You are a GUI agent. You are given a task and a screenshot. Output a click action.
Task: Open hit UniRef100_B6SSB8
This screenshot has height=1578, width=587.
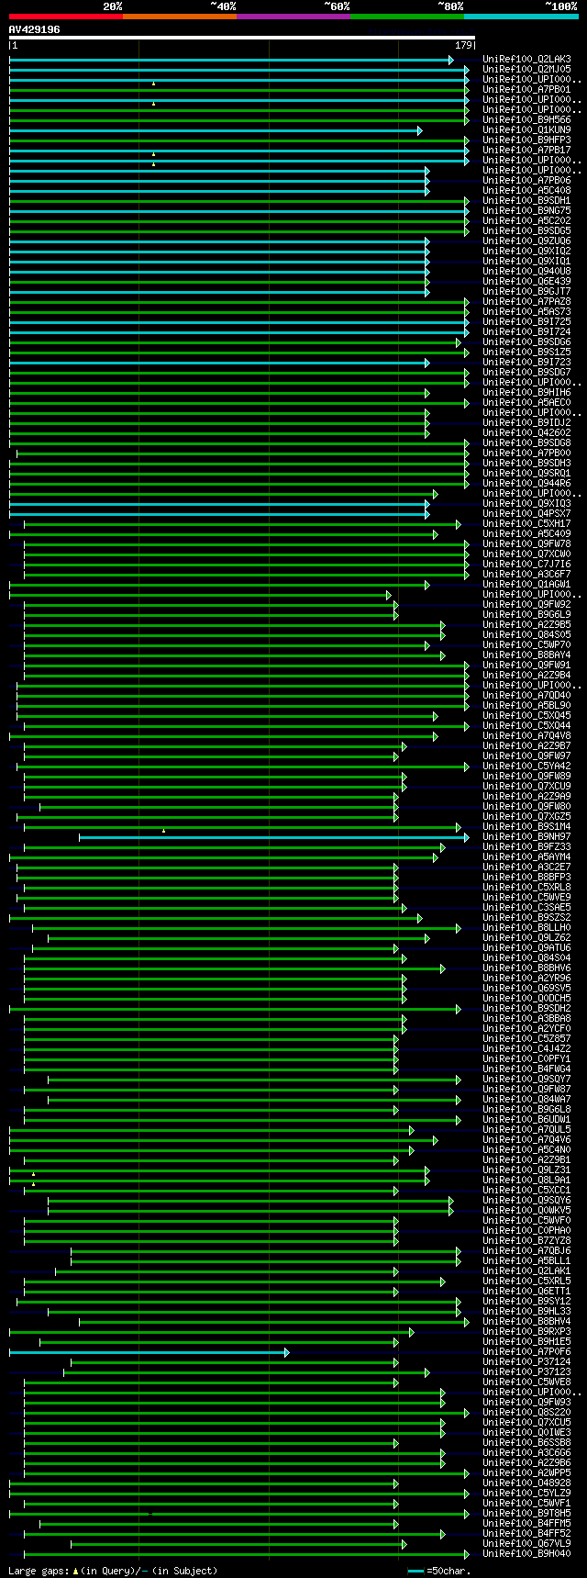(526, 1443)
